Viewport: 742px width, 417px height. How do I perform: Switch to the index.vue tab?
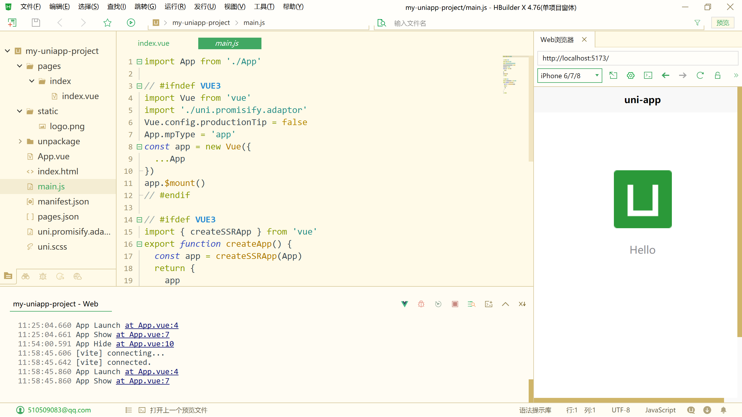153,43
